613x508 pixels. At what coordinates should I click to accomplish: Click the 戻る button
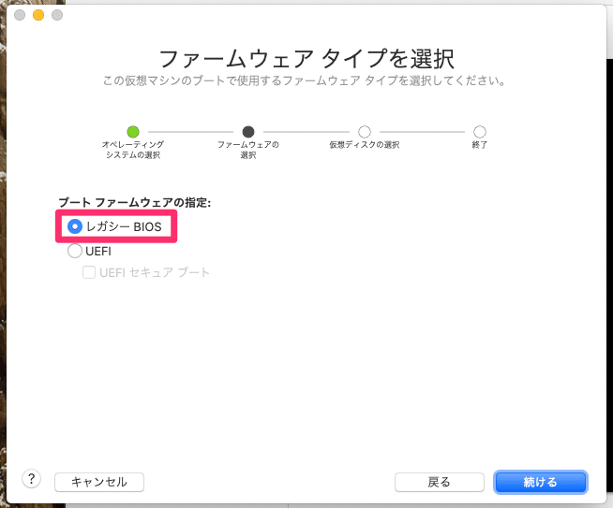point(440,482)
